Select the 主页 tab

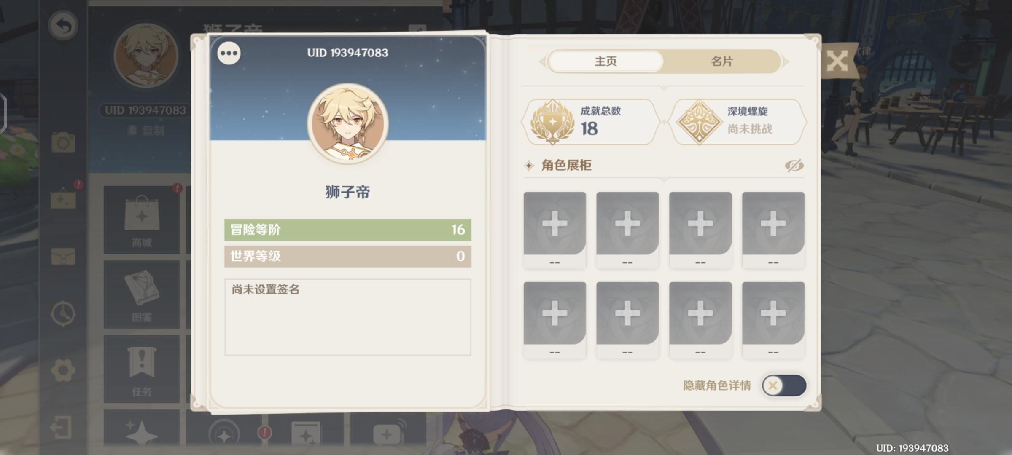point(606,62)
